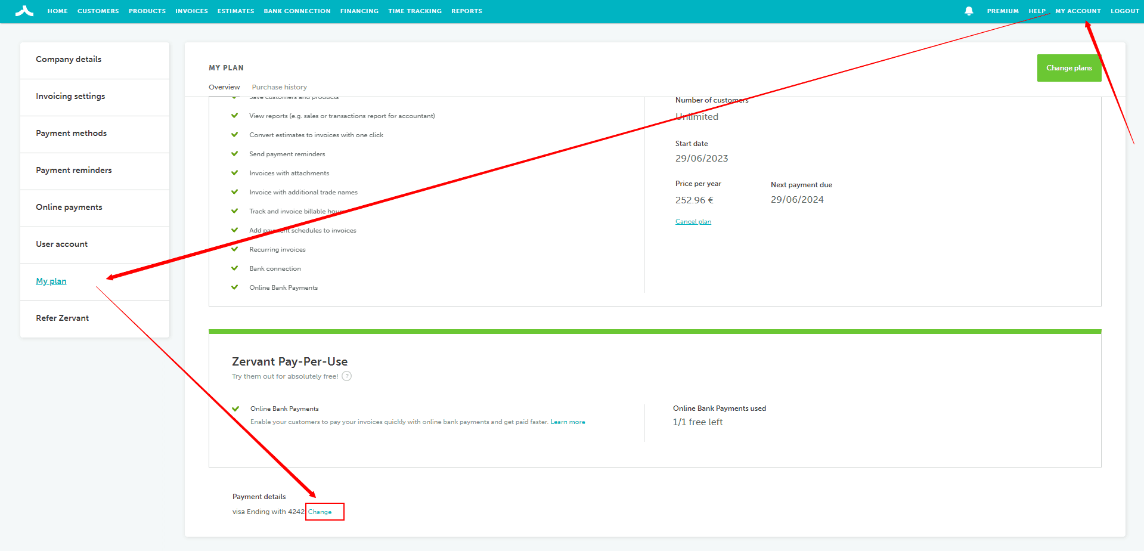This screenshot has width=1144, height=551.
Task: Open the Customers menu
Action: 98,11
